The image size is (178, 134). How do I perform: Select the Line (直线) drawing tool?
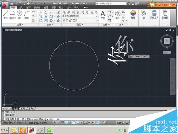click(x=6, y=15)
